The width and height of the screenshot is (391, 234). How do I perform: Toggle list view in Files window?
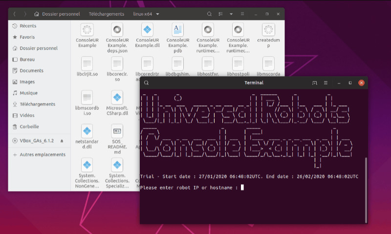[220, 14]
